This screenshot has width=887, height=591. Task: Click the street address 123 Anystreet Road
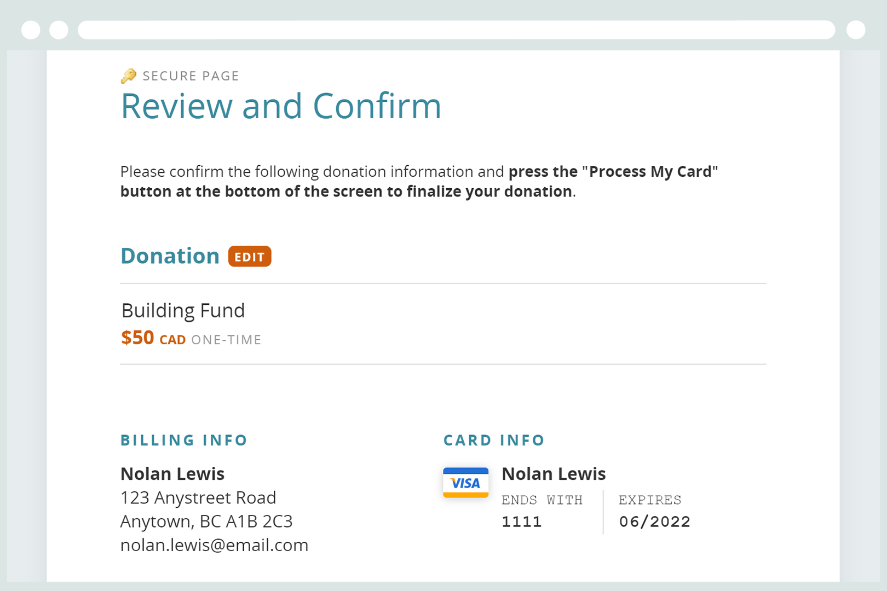(198, 498)
